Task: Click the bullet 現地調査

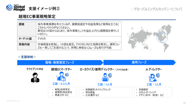Action: [x=90, y=92]
